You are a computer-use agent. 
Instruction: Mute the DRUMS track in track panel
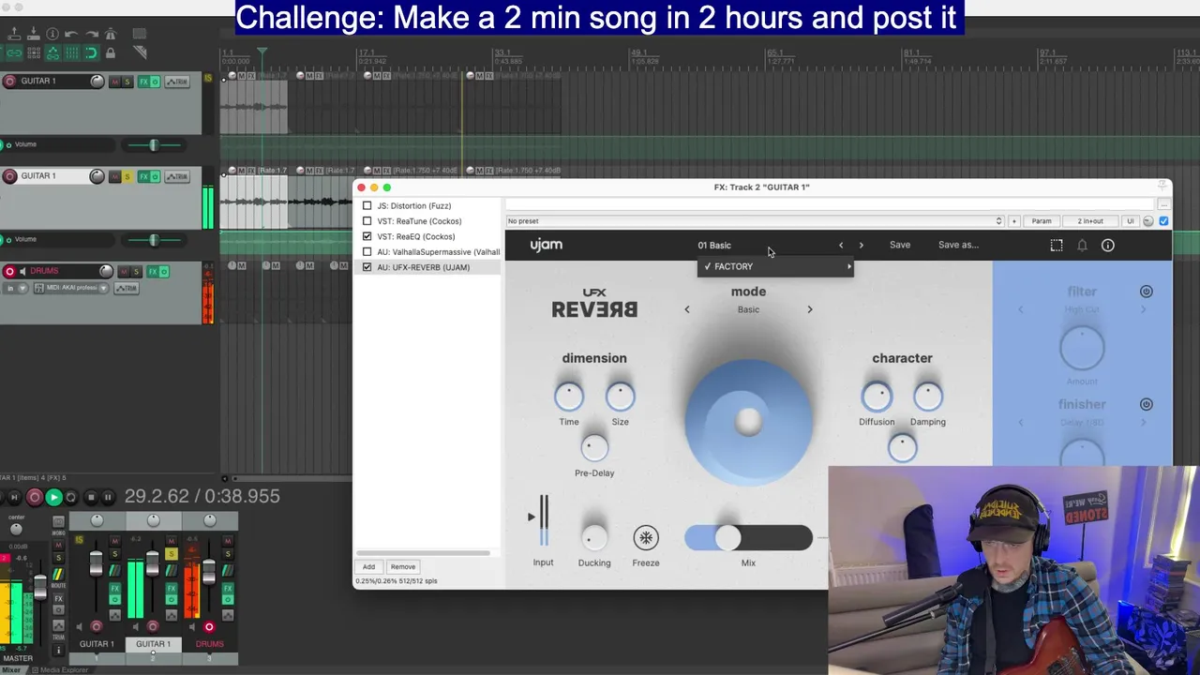click(124, 272)
